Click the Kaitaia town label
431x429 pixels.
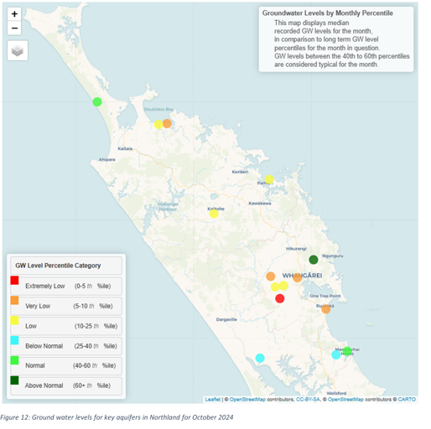125,148
